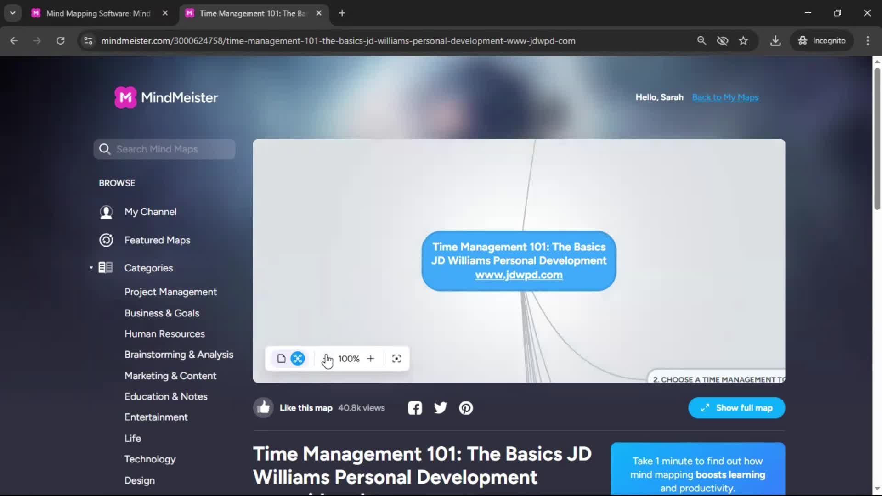The height and width of the screenshot is (496, 882).
Task: Share map on Twitter
Action: (441, 408)
